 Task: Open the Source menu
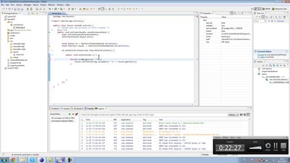[x=19, y=5]
